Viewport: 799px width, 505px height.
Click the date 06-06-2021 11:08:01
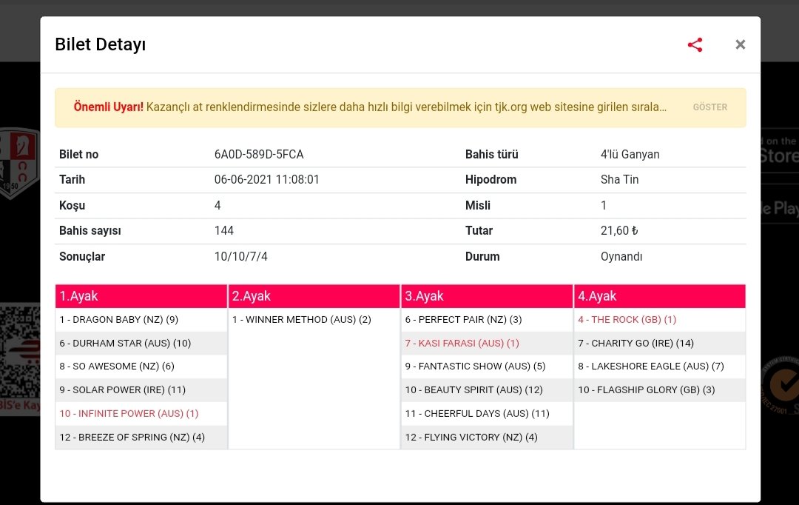pos(266,179)
